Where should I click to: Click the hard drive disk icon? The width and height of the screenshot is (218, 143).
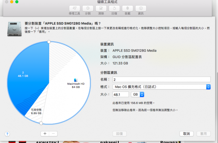15,29
